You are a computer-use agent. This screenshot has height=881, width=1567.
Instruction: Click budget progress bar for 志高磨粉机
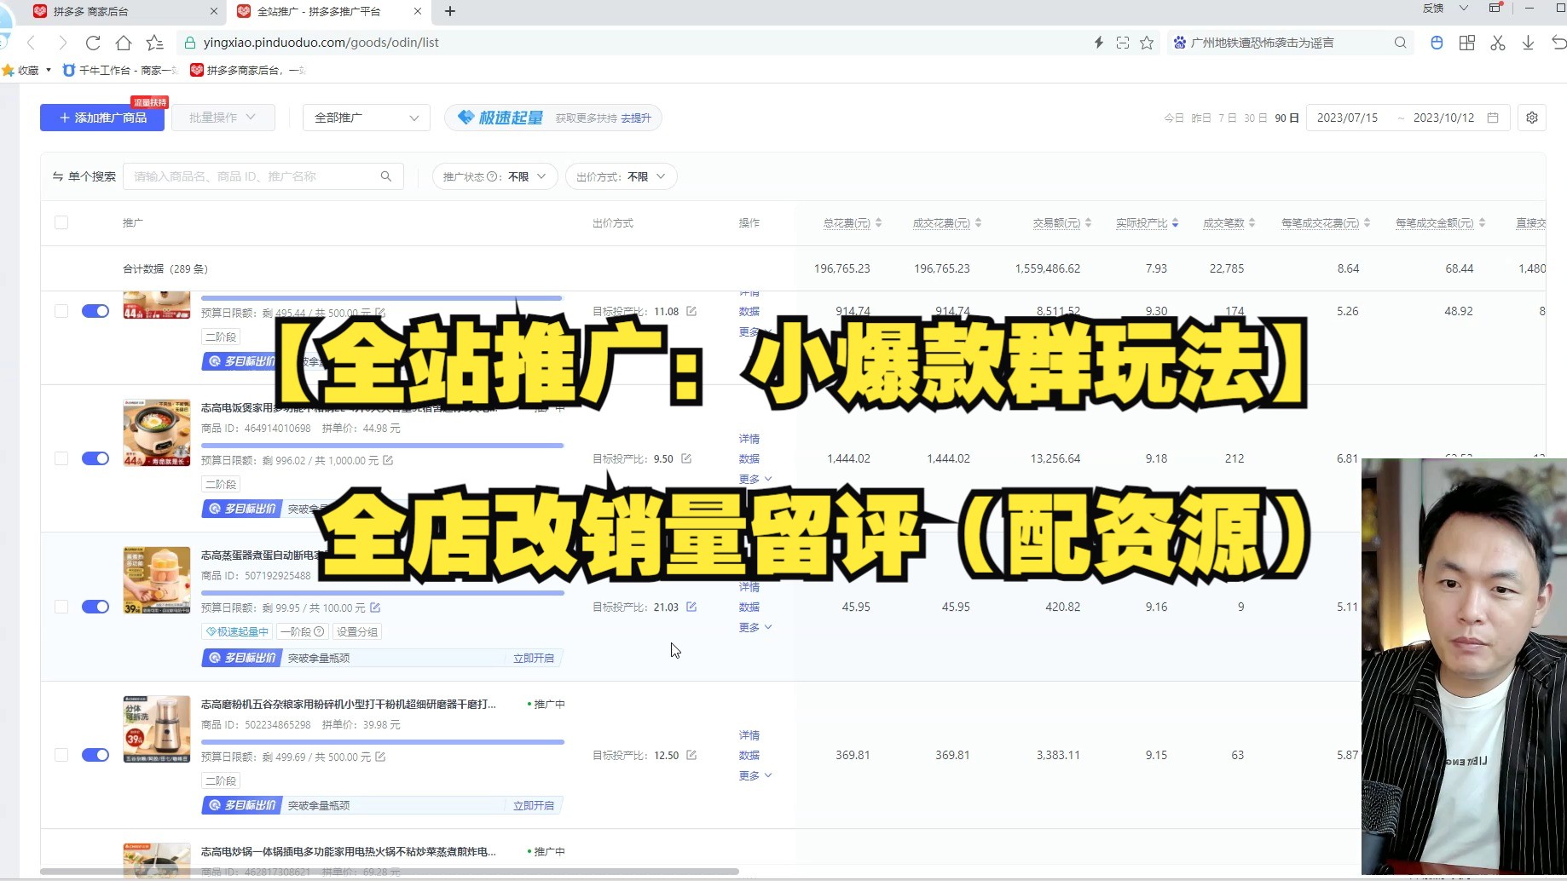[x=383, y=742]
